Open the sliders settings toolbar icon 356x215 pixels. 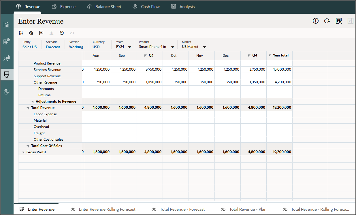(x=21, y=33)
